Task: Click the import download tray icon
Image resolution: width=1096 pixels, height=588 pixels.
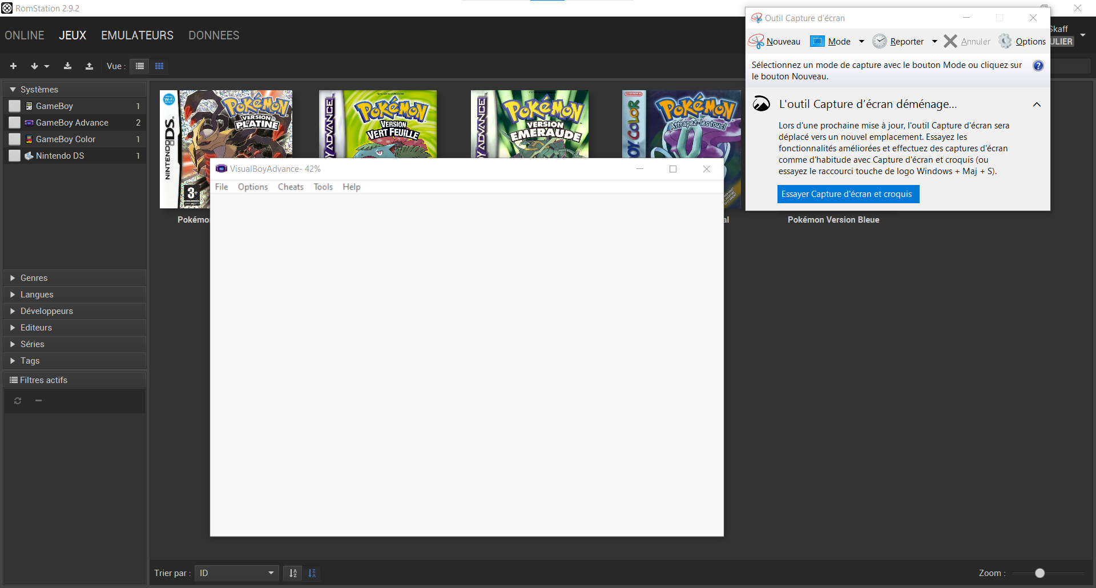Action: (x=67, y=66)
